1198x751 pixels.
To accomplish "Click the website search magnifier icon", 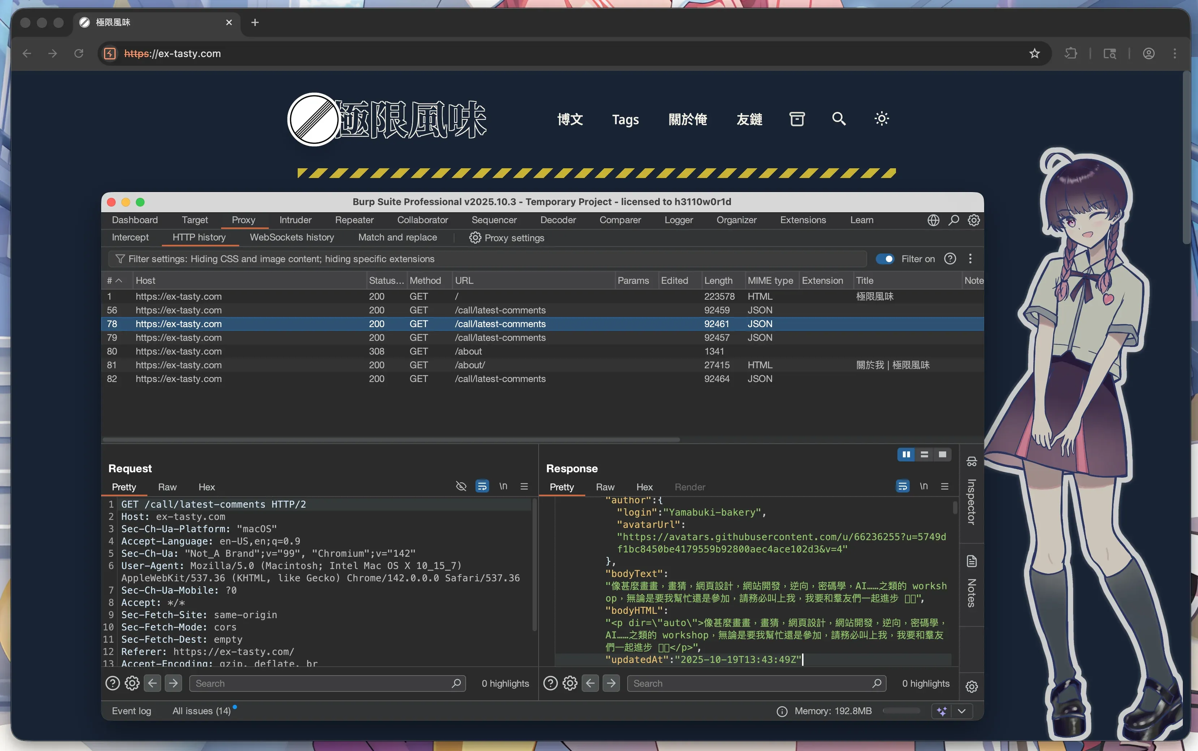I will click(x=839, y=119).
